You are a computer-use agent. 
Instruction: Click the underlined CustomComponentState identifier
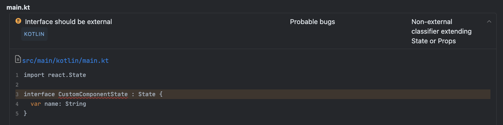pyautogui.click(x=93, y=94)
